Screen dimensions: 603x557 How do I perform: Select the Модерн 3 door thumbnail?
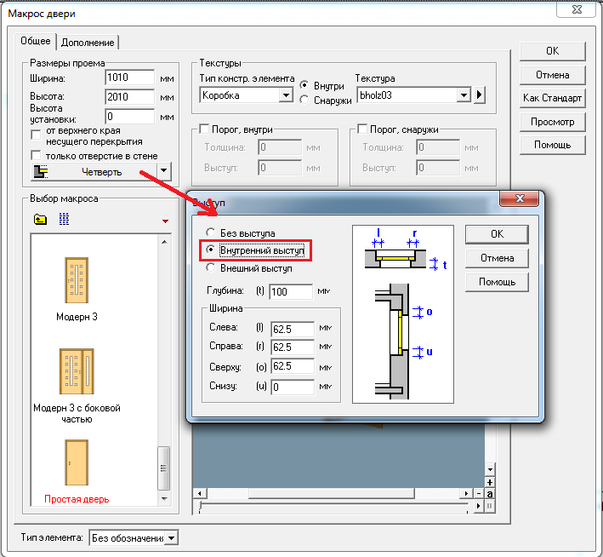[x=76, y=282]
